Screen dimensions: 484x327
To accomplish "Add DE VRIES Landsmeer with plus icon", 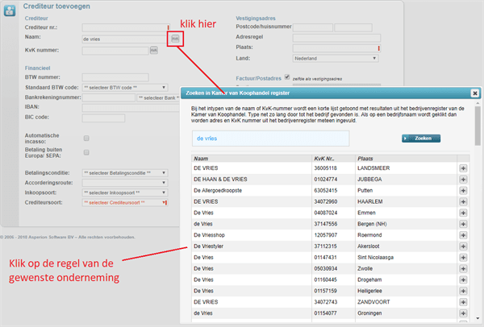I will [463, 168].
